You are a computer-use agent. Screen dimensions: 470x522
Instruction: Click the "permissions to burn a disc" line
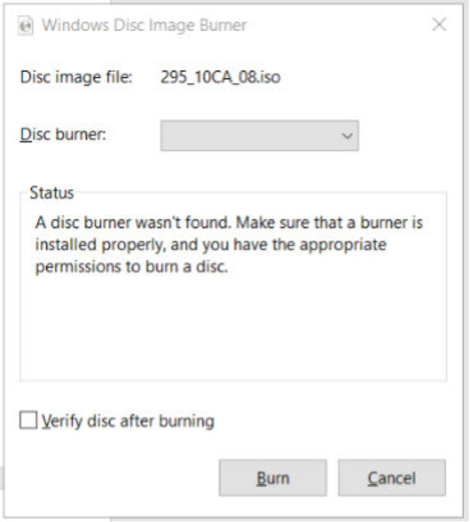132,267
